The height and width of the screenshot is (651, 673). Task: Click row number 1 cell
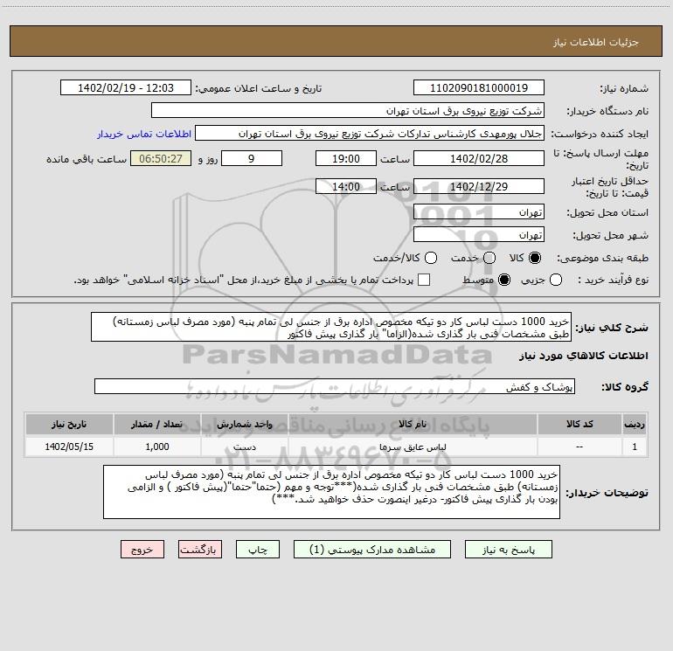point(635,447)
